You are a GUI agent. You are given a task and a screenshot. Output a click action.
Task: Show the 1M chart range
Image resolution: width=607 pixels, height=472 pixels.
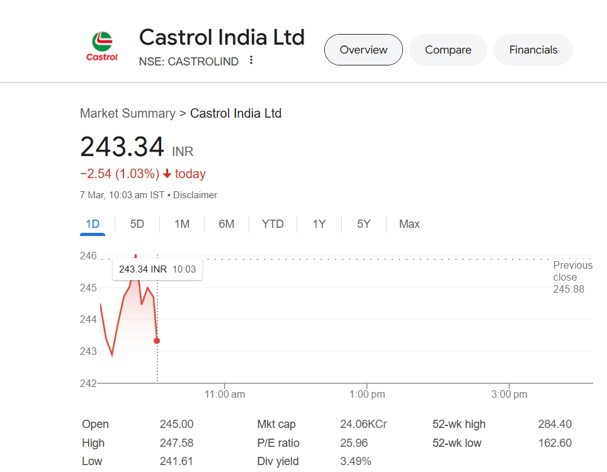pyautogui.click(x=182, y=224)
